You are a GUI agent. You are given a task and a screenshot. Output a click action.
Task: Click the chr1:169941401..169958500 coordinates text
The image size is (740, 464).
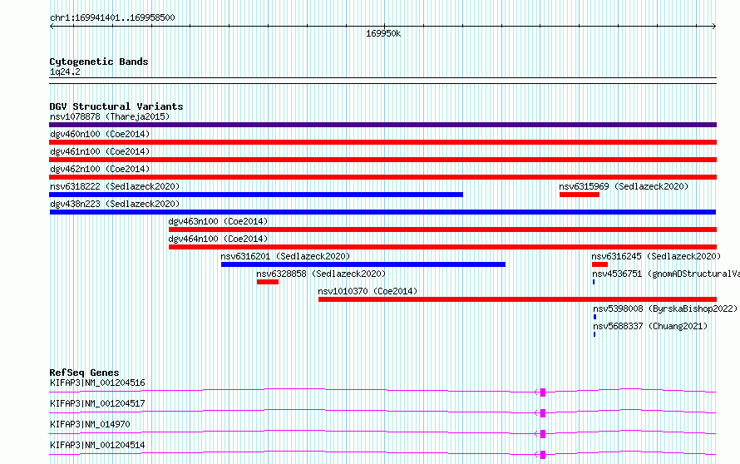112,18
